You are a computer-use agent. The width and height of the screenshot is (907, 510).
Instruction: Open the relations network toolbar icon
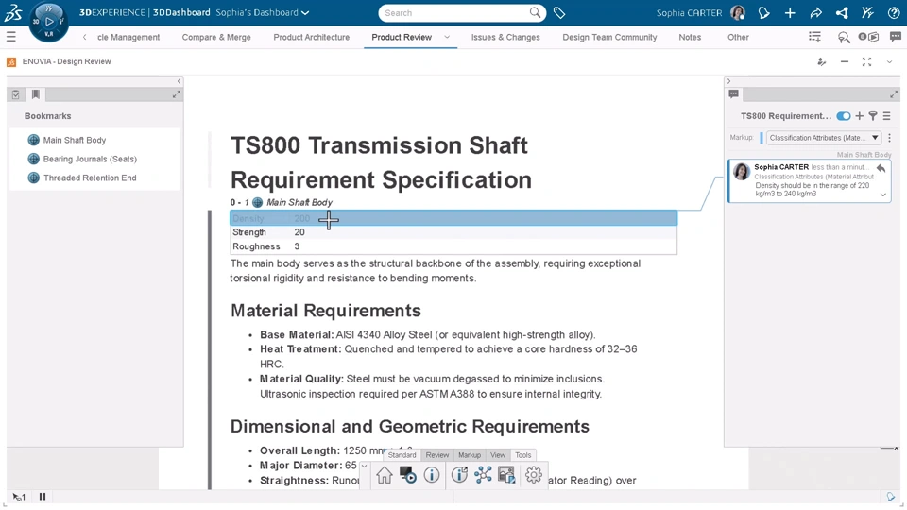(x=483, y=475)
